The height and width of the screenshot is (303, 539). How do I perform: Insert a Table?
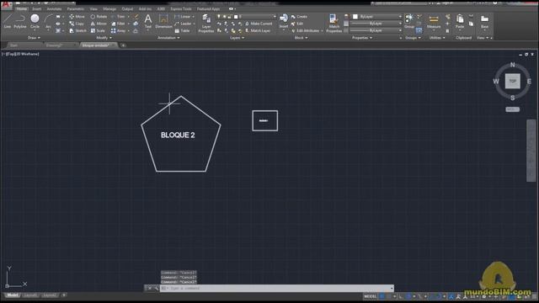182,30
